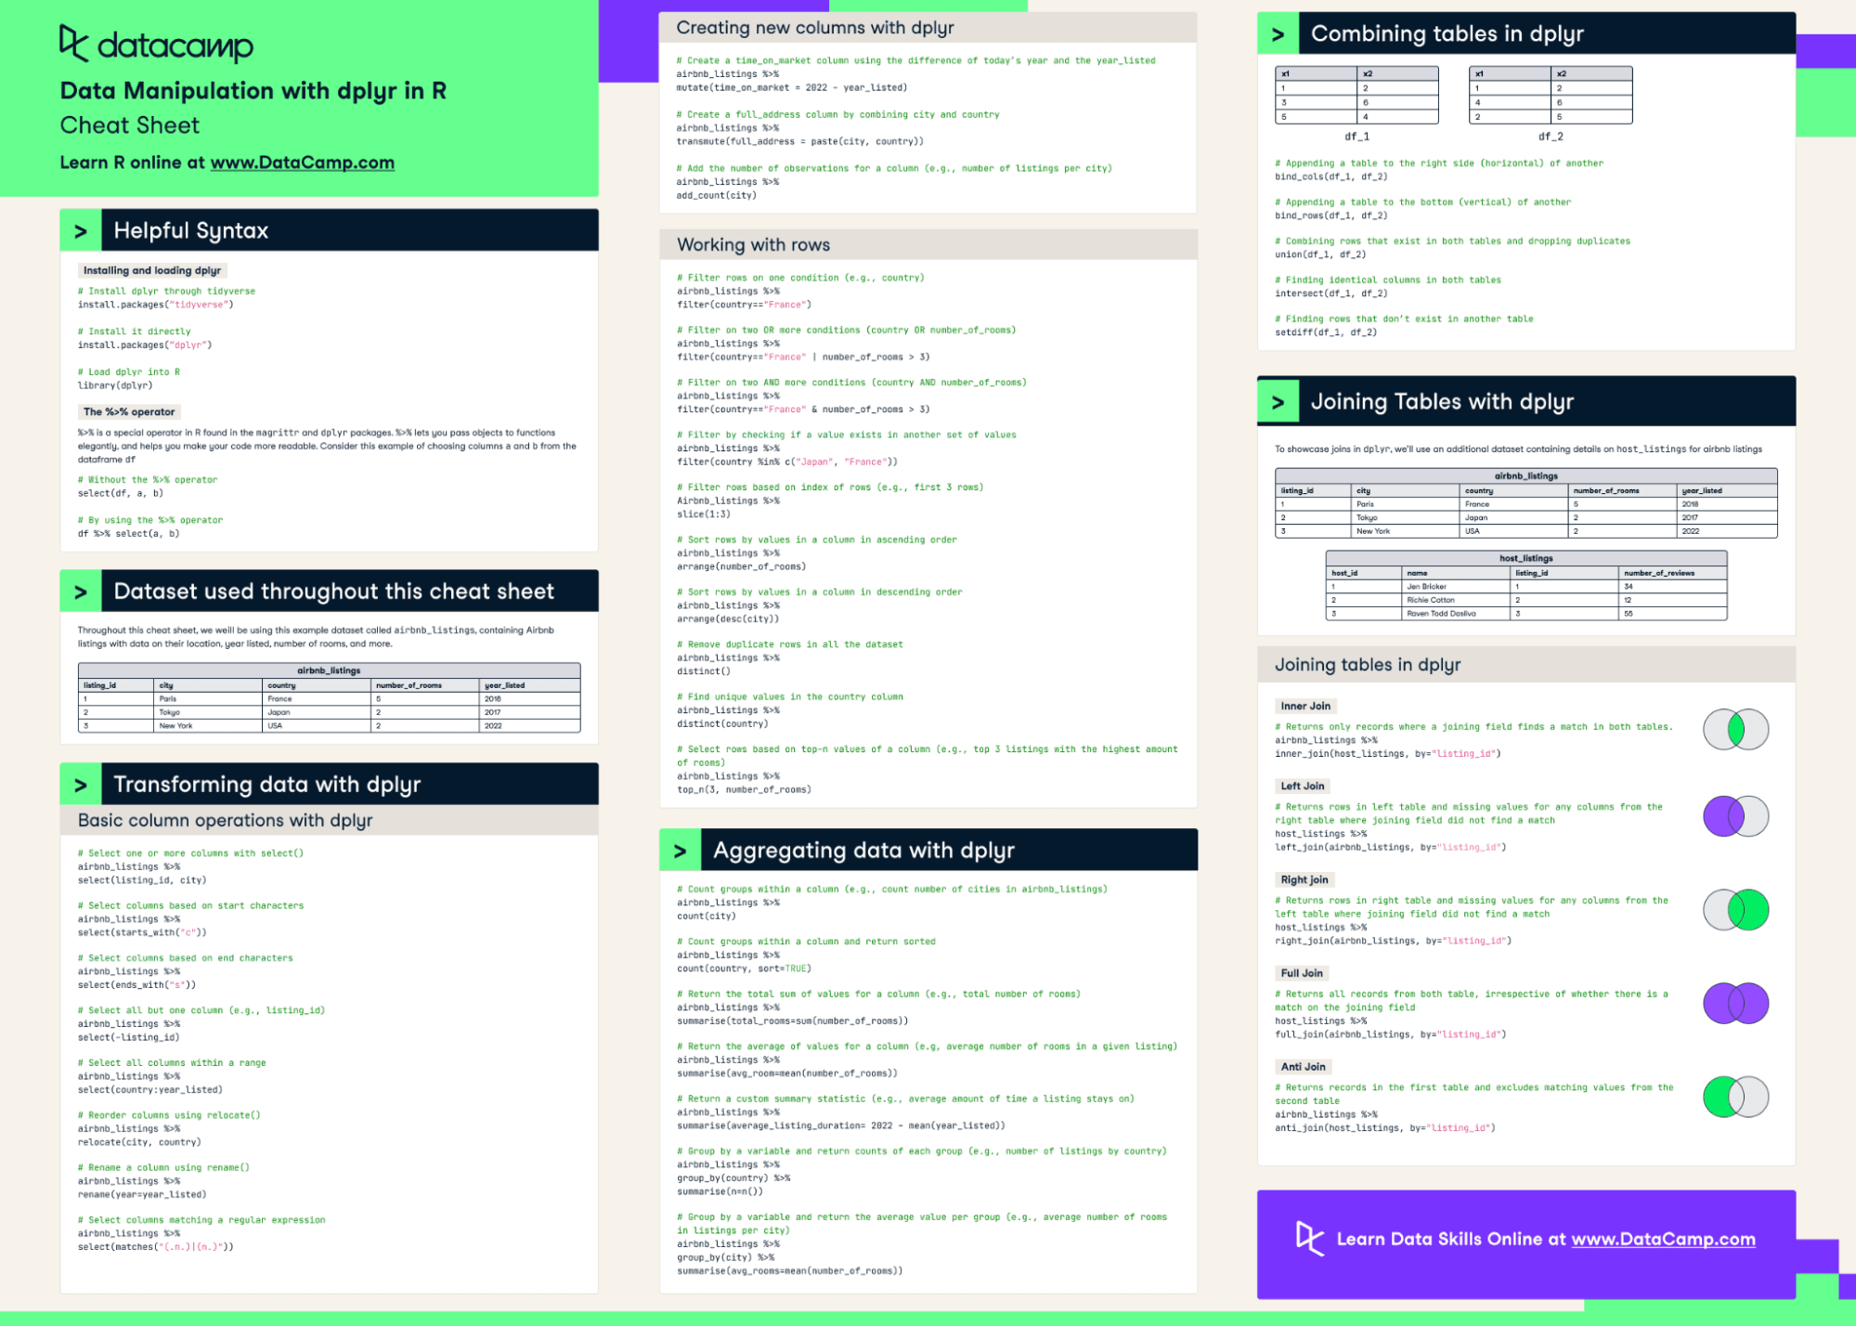Click the 'df %>% select(a, b)' code line
This screenshot has width=1856, height=1326.
pos(129,534)
